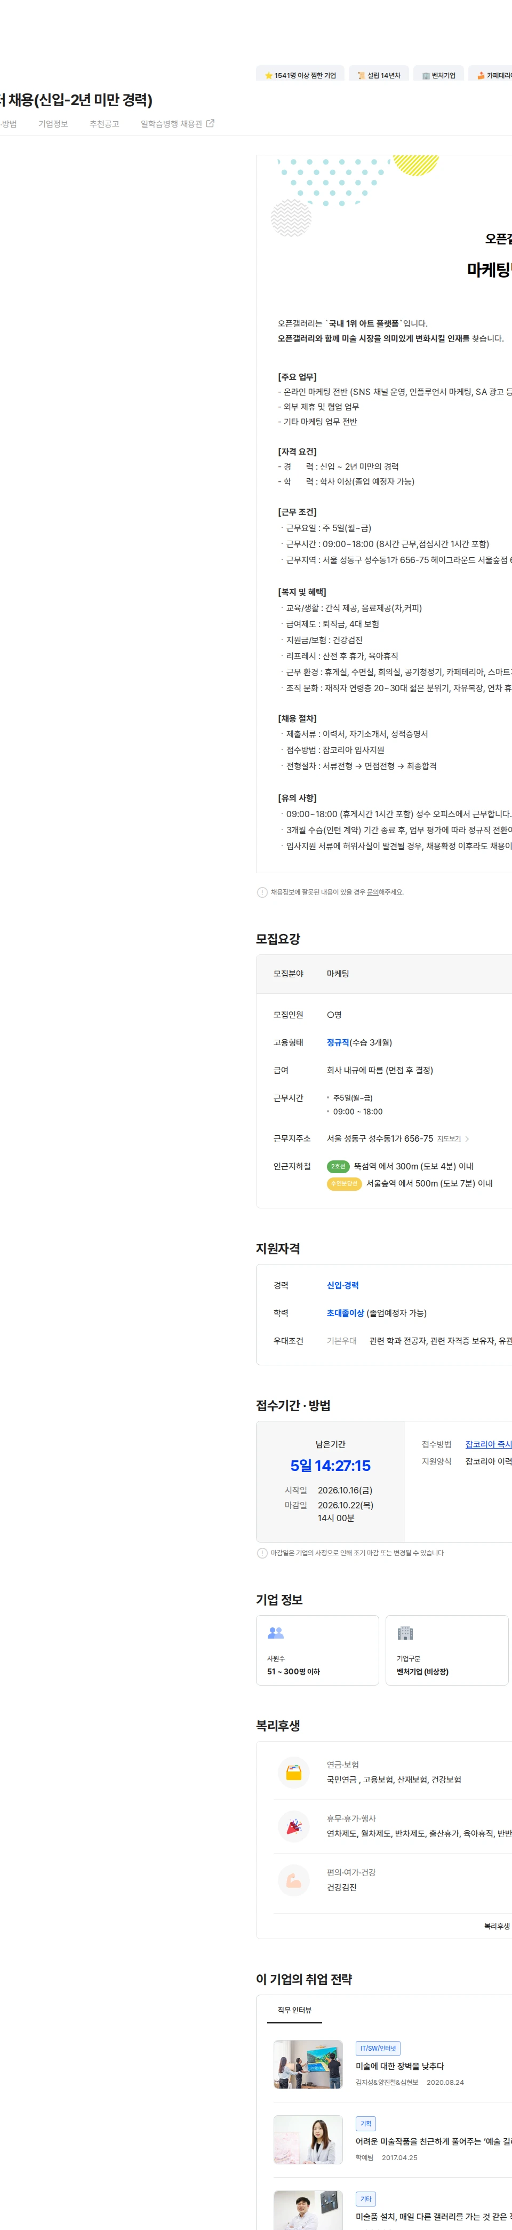Click the 기업구분 벤처기업 (비상장) card

pos(447,1650)
